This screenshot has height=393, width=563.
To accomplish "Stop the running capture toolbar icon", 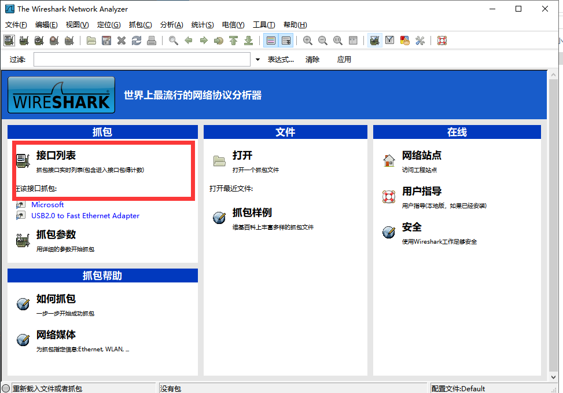I will [54, 41].
